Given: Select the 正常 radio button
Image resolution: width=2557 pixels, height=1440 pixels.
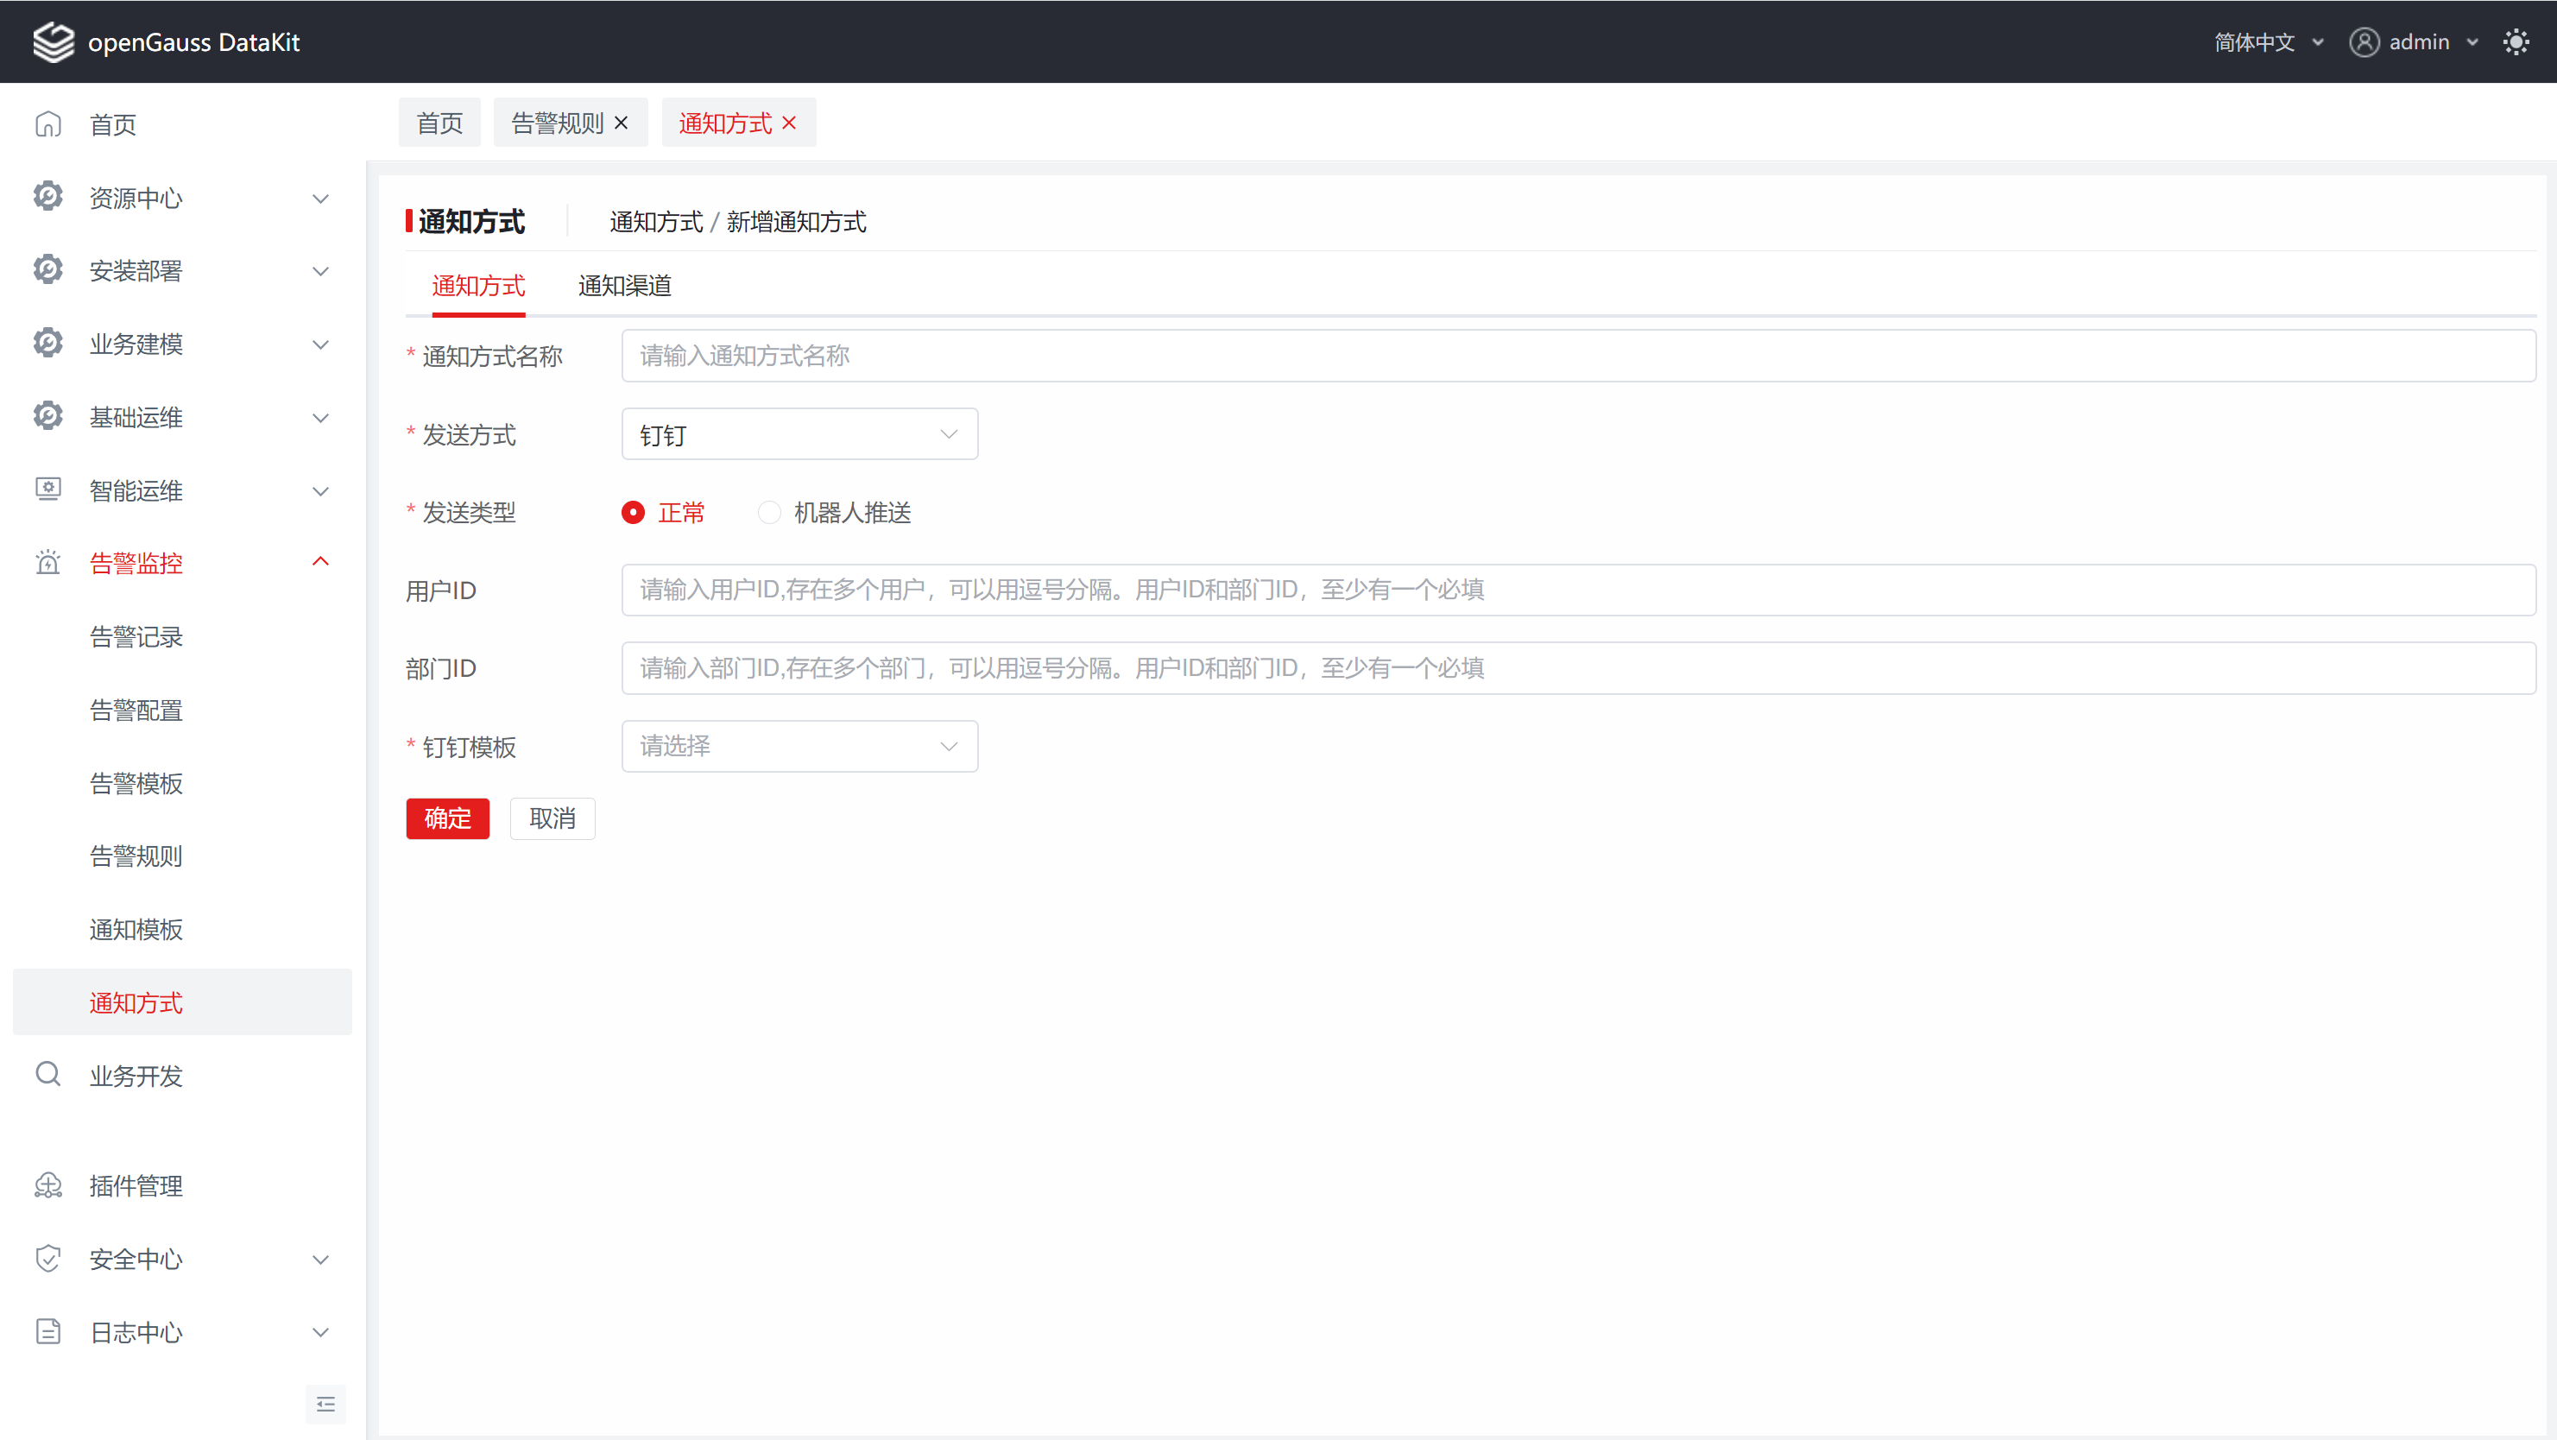Looking at the screenshot, I should [x=634, y=512].
